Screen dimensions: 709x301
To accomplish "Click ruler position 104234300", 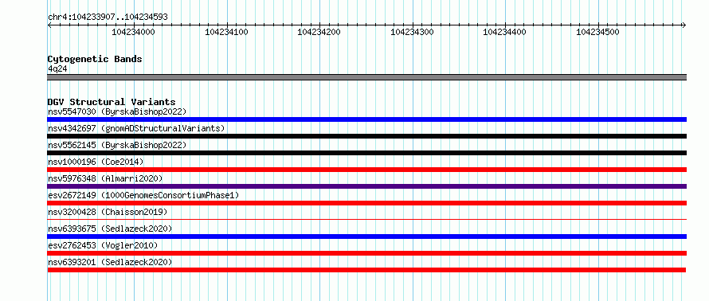I will tap(413, 32).
